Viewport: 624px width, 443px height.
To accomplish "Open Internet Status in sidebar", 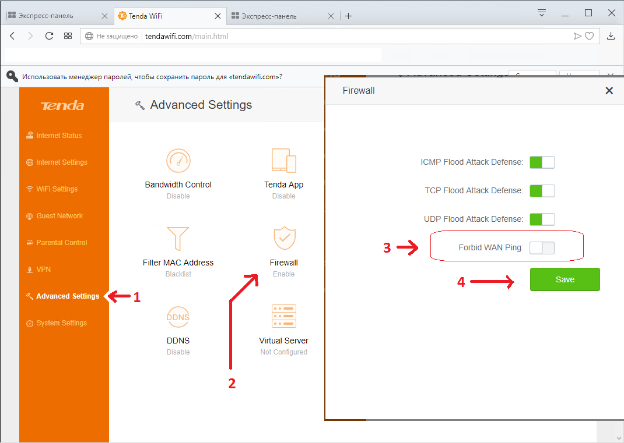I will [54, 136].
